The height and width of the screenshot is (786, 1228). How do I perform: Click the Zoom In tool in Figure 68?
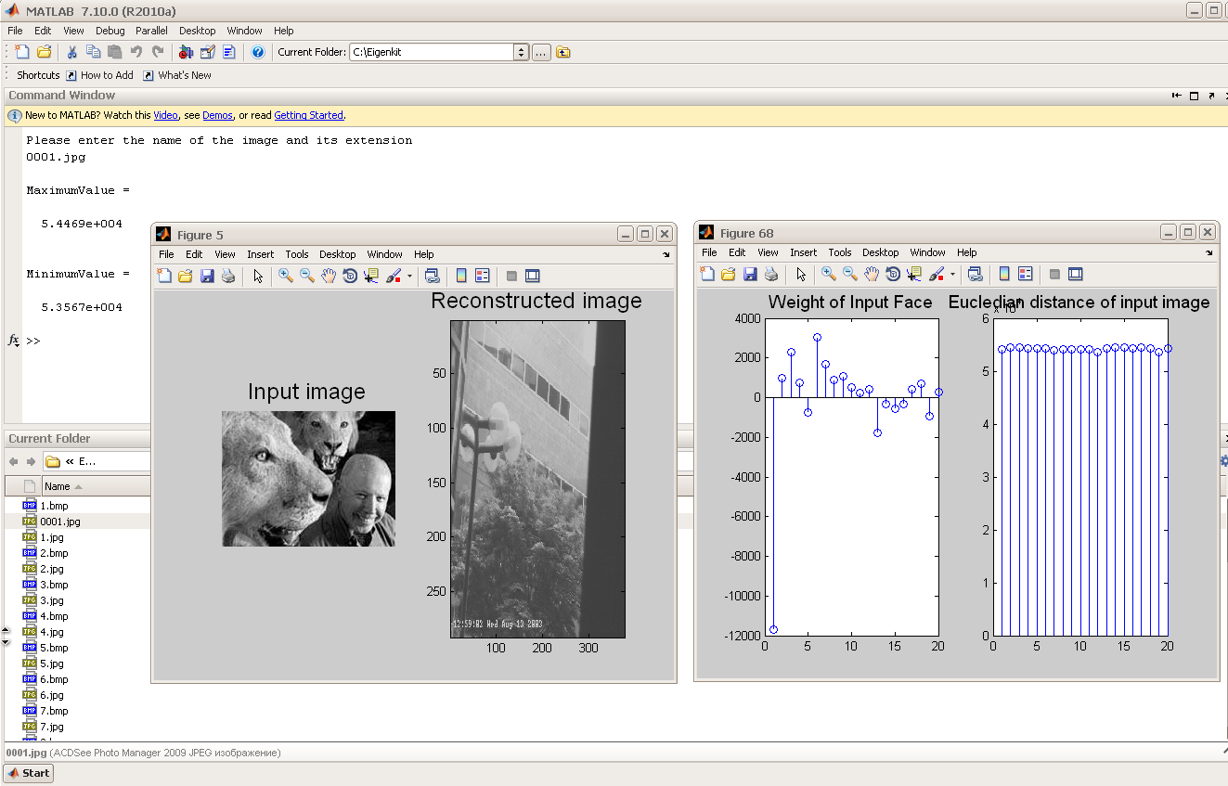tap(828, 274)
